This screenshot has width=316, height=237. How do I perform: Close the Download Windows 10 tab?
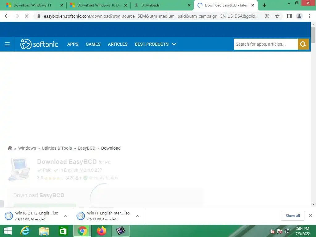tap(126, 5)
